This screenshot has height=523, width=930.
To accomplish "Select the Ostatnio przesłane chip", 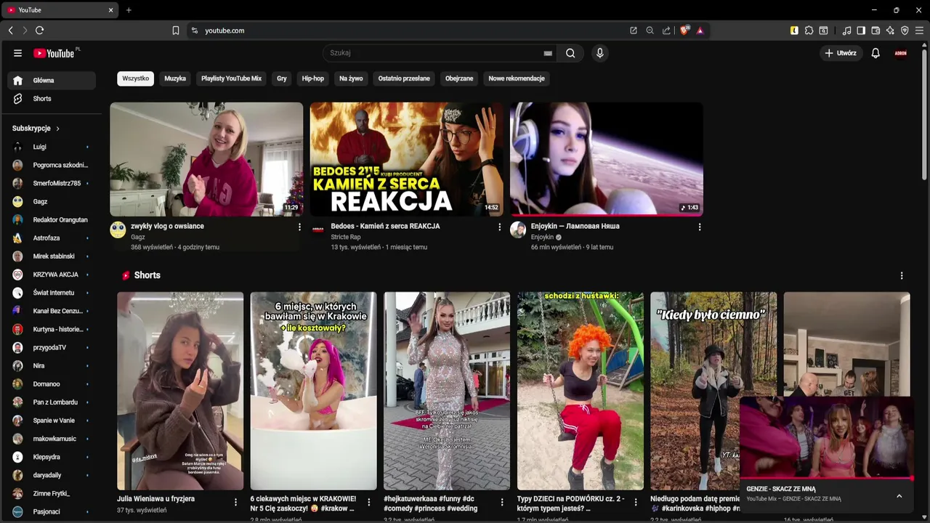I will click(404, 78).
